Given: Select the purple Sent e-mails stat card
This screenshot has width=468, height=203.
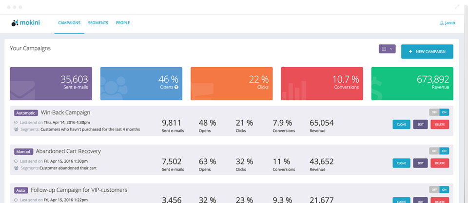Looking at the screenshot, I should (51, 84).
